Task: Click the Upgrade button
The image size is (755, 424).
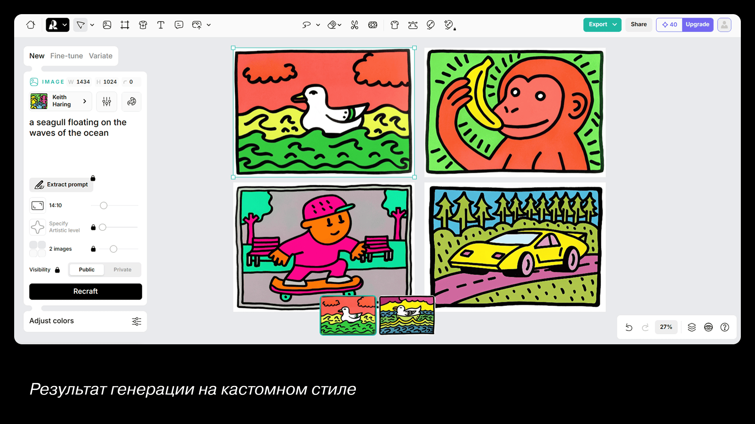Action: (698, 24)
